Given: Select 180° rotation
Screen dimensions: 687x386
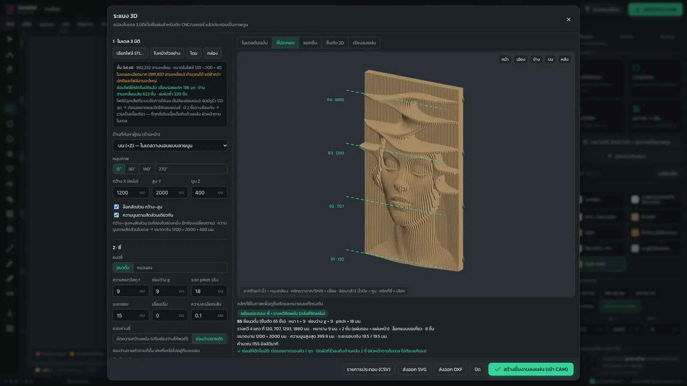Looking at the screenshot, I should (147, 169).
